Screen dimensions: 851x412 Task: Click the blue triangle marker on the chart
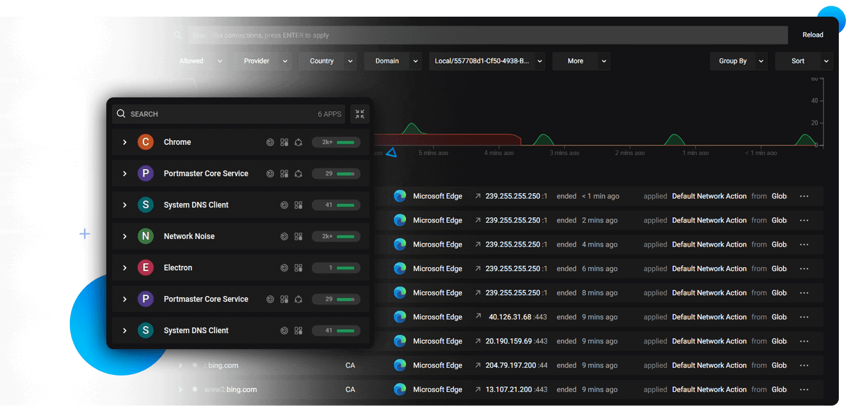click(391, 152)
